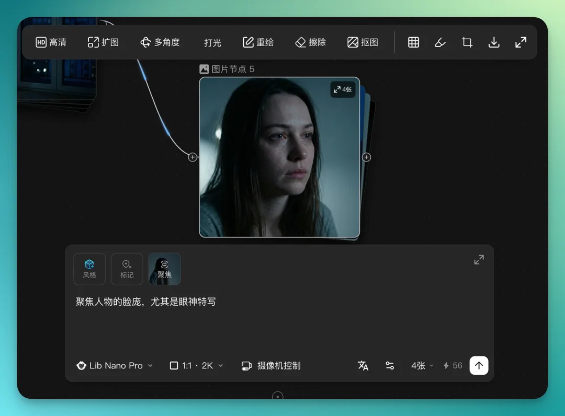This screenshot has width=565, height=416.
Task: Open the Lib Nano Pro model dropdown
Action: pos(114,366)
